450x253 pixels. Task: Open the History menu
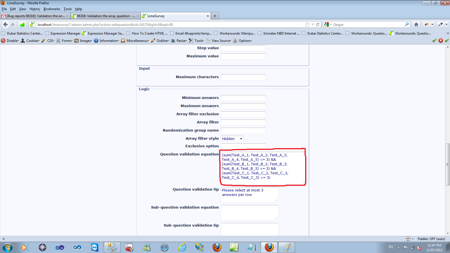[x=35, y=9]
